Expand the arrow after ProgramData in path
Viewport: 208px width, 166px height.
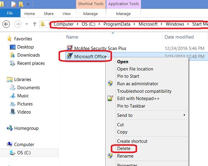click(x=134, y=24)
